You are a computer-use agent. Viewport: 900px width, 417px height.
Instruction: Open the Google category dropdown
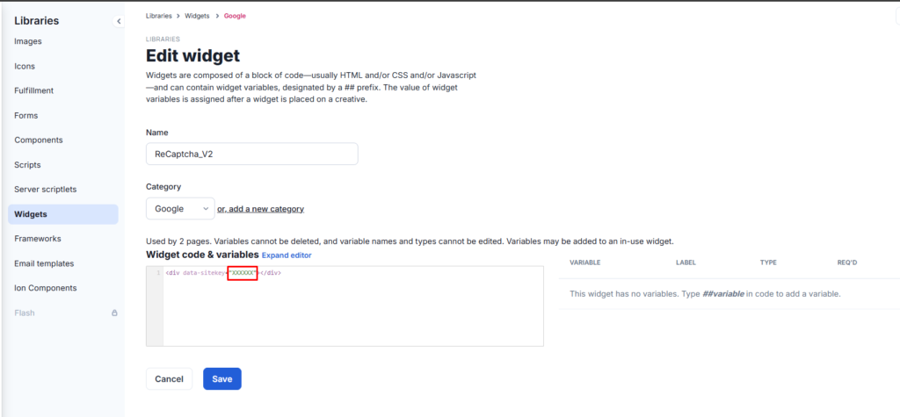coord(180,209)
